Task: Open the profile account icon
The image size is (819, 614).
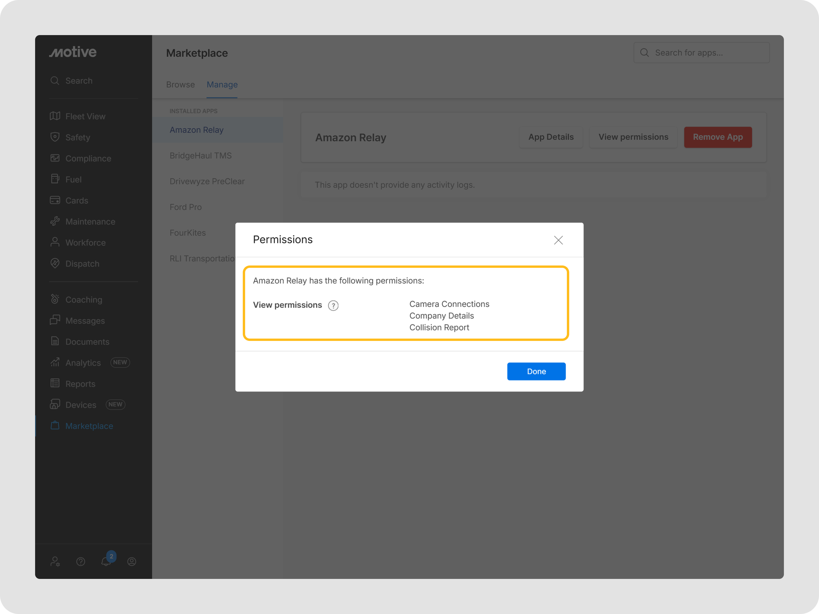Action: (131, 561)
